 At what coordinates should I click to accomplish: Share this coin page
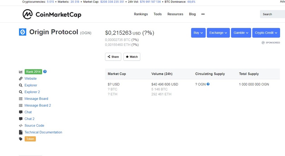(113, 57)
